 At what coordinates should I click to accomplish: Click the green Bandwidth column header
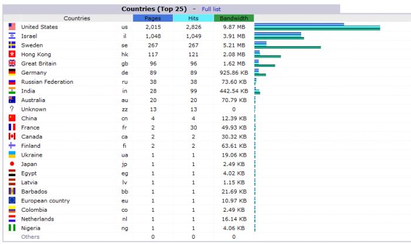pyautogui.click(x=234, y=18)
